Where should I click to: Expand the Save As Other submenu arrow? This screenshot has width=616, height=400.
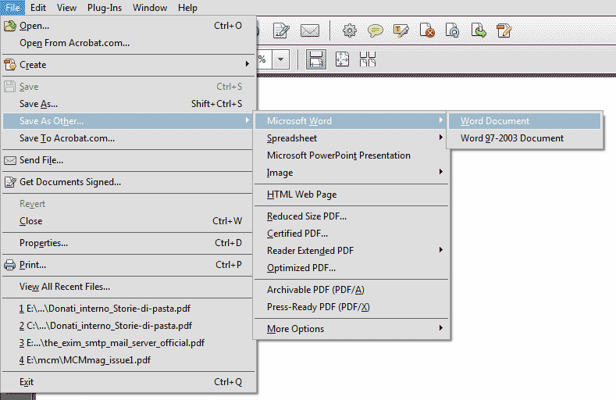(247, 120)
